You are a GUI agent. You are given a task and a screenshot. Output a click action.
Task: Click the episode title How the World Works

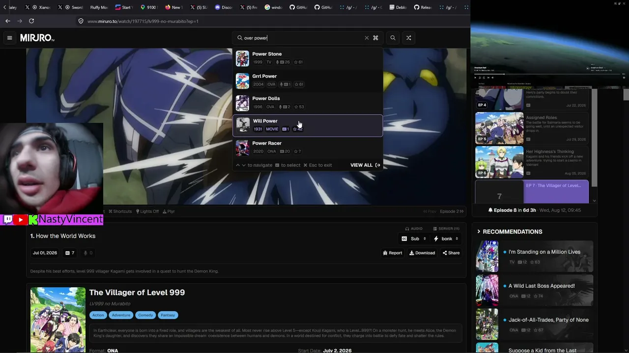click(x=65, y=236)
